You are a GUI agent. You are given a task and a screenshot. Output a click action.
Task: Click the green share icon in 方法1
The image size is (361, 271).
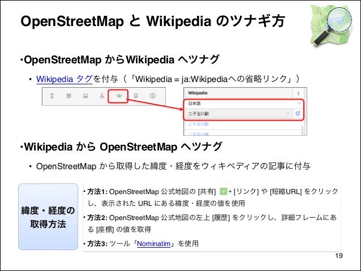pos(223,191)
